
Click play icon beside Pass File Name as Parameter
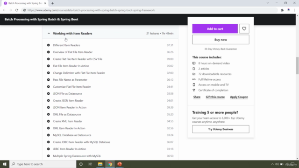pos(49,80)
